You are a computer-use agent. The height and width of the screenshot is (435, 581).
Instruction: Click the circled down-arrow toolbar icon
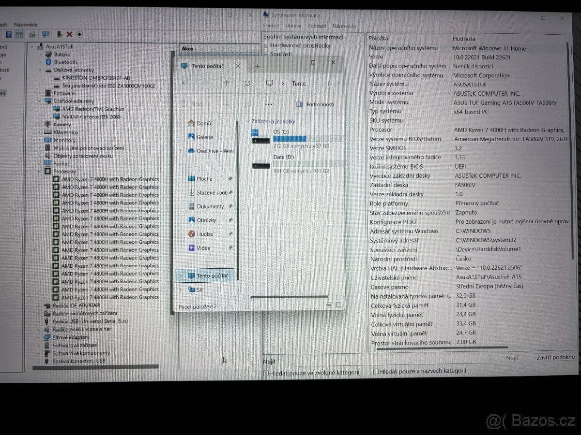79,34
